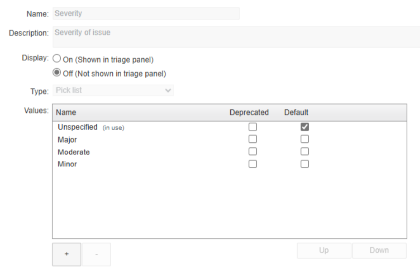Click the Description field 'Severity of issue'
The height and width of the screenshot is (269, 420).
(x=236, y=37)
